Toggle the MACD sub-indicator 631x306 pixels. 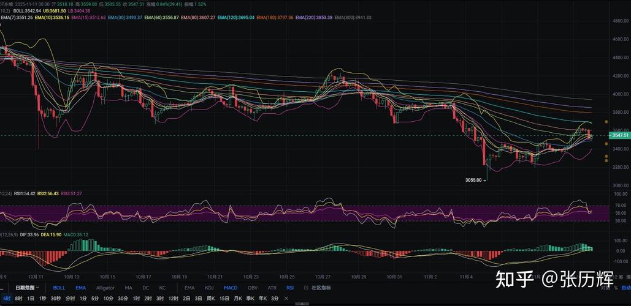[230, 288]
